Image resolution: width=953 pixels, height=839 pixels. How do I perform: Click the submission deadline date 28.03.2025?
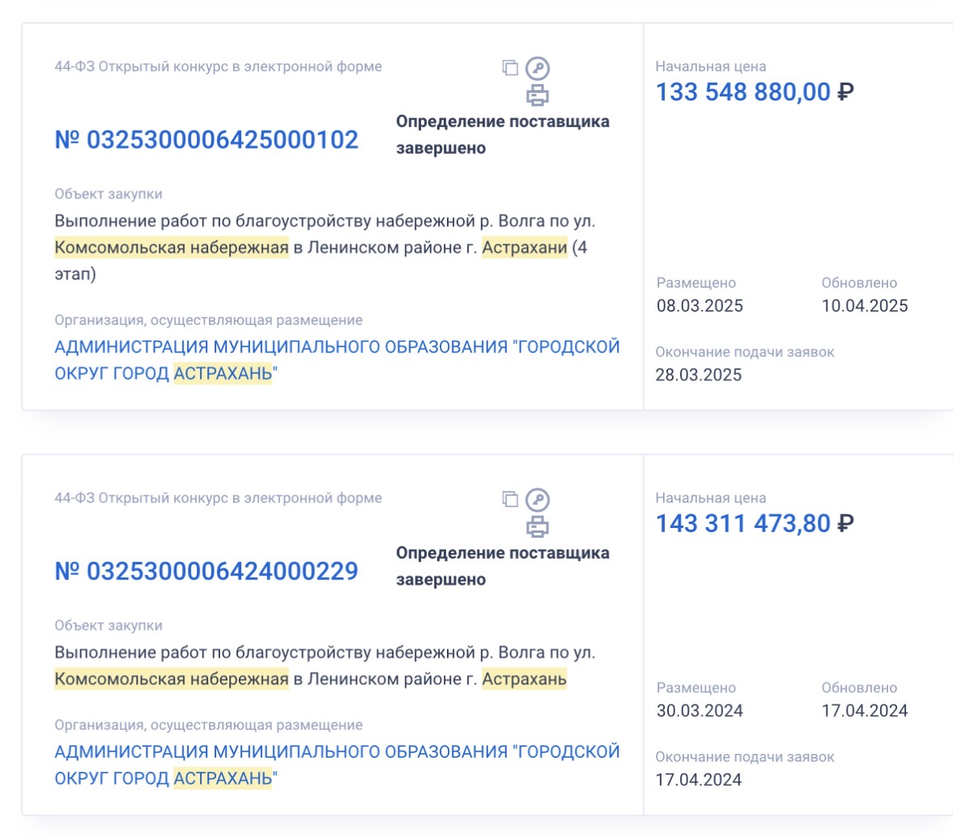[x=698, y=375]
